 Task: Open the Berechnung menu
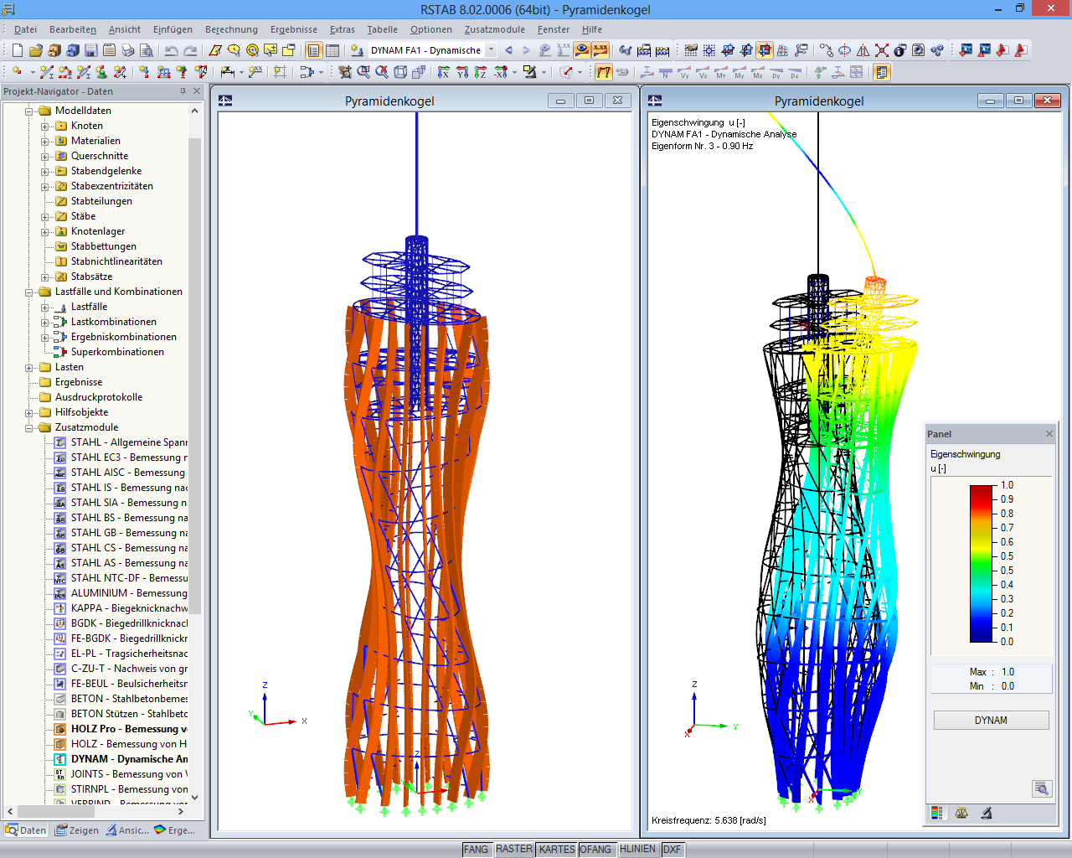click(x=231, y=29)
